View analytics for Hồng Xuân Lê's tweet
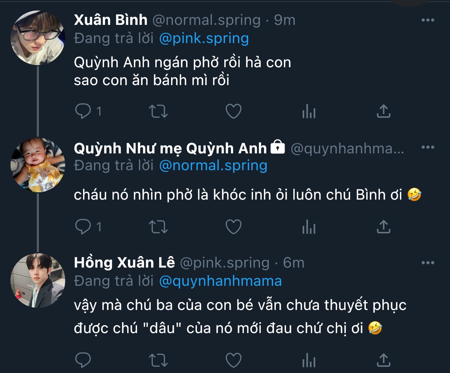The width and height of the screenshot is (450, 373). pos(309,360)
